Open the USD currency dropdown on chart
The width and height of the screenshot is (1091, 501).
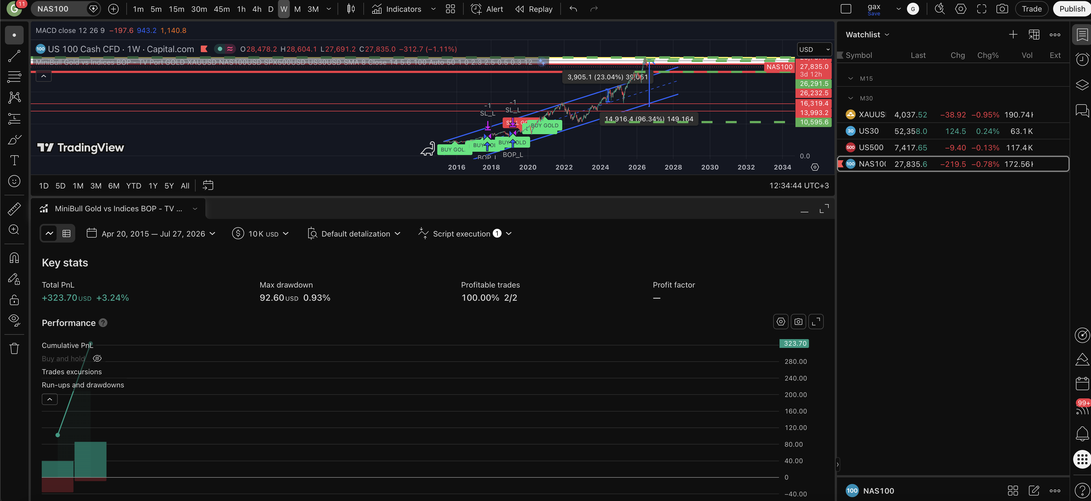[814, 49]
